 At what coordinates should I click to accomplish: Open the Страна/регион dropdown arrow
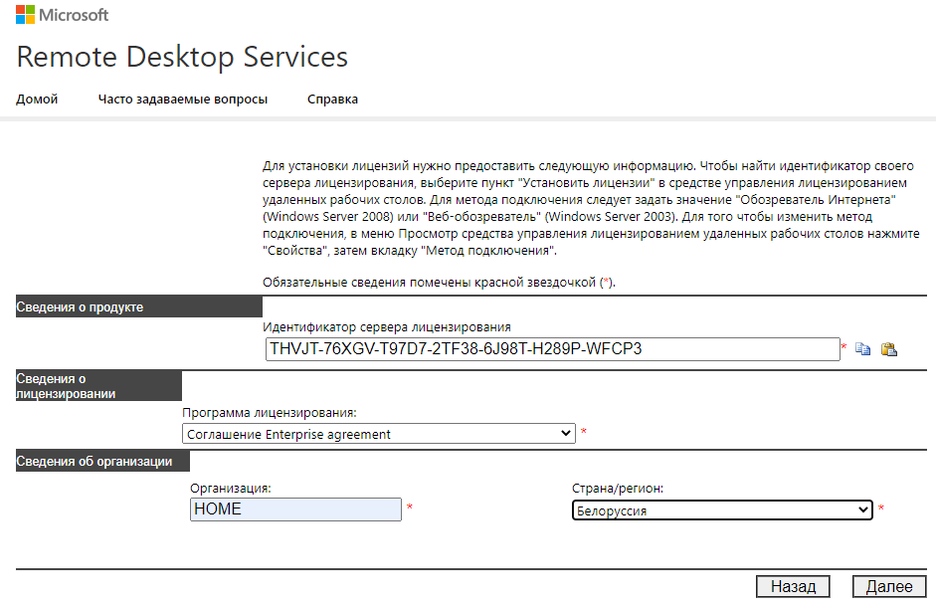click(862, 509)
